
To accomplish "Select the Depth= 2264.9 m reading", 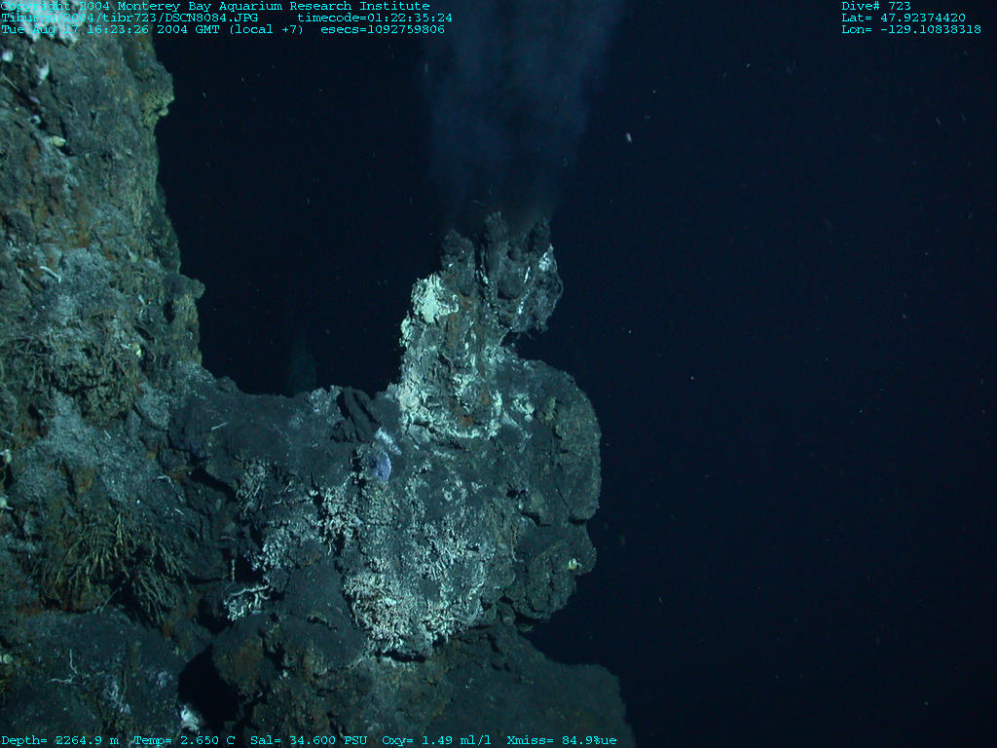I will point(59,740).
